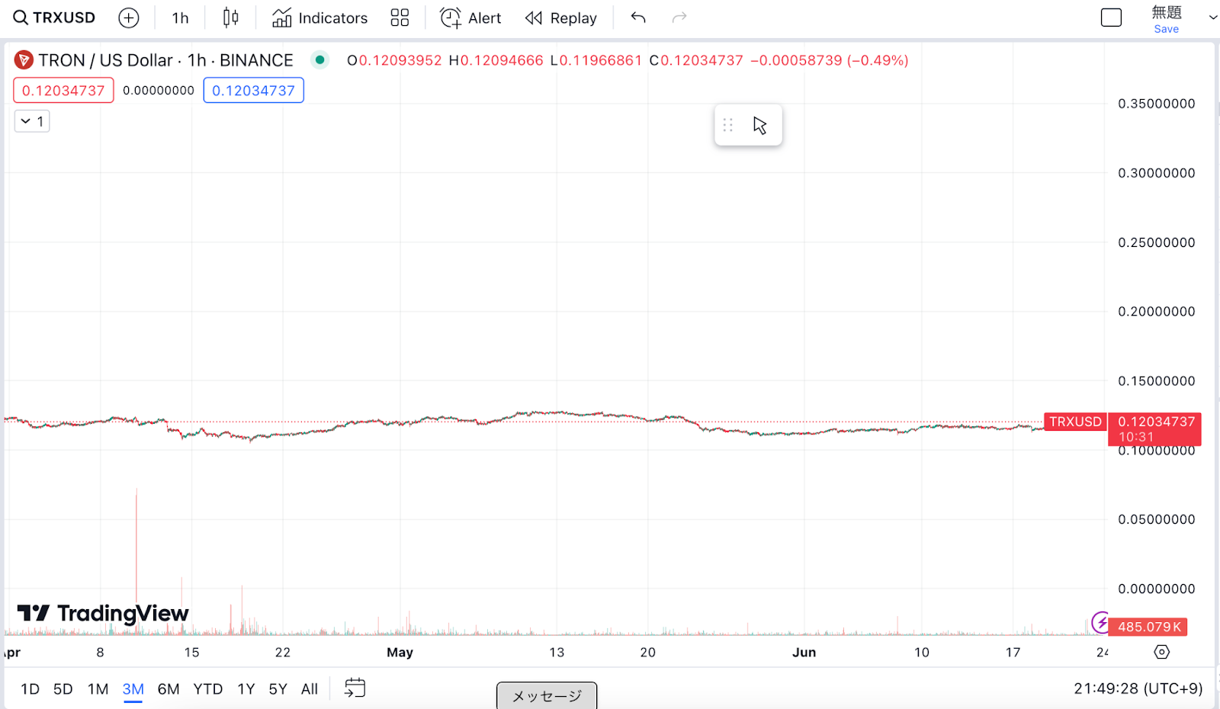Select the 1M time range
This screenshot has width=1220, height=709.
tap(98, 689)
